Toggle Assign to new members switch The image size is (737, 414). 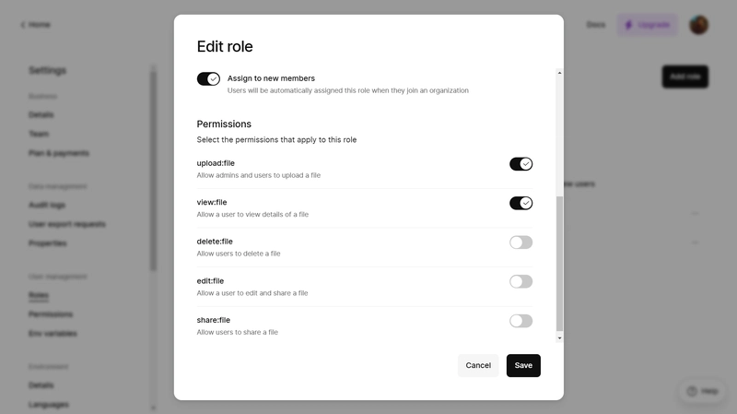pyautogui.click(x=208, y=78)
